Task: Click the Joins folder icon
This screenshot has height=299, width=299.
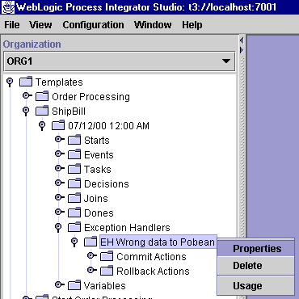Action: pos(74,198)
